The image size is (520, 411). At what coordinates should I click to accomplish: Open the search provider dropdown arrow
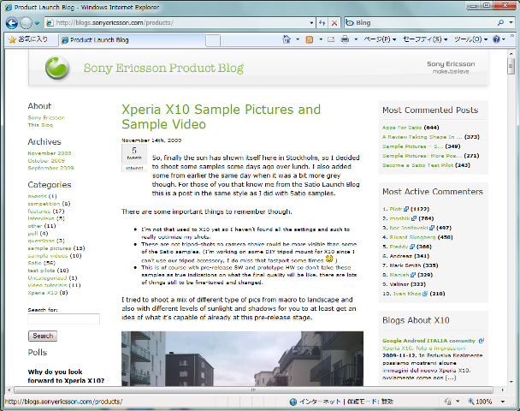[x=511, y=23]
